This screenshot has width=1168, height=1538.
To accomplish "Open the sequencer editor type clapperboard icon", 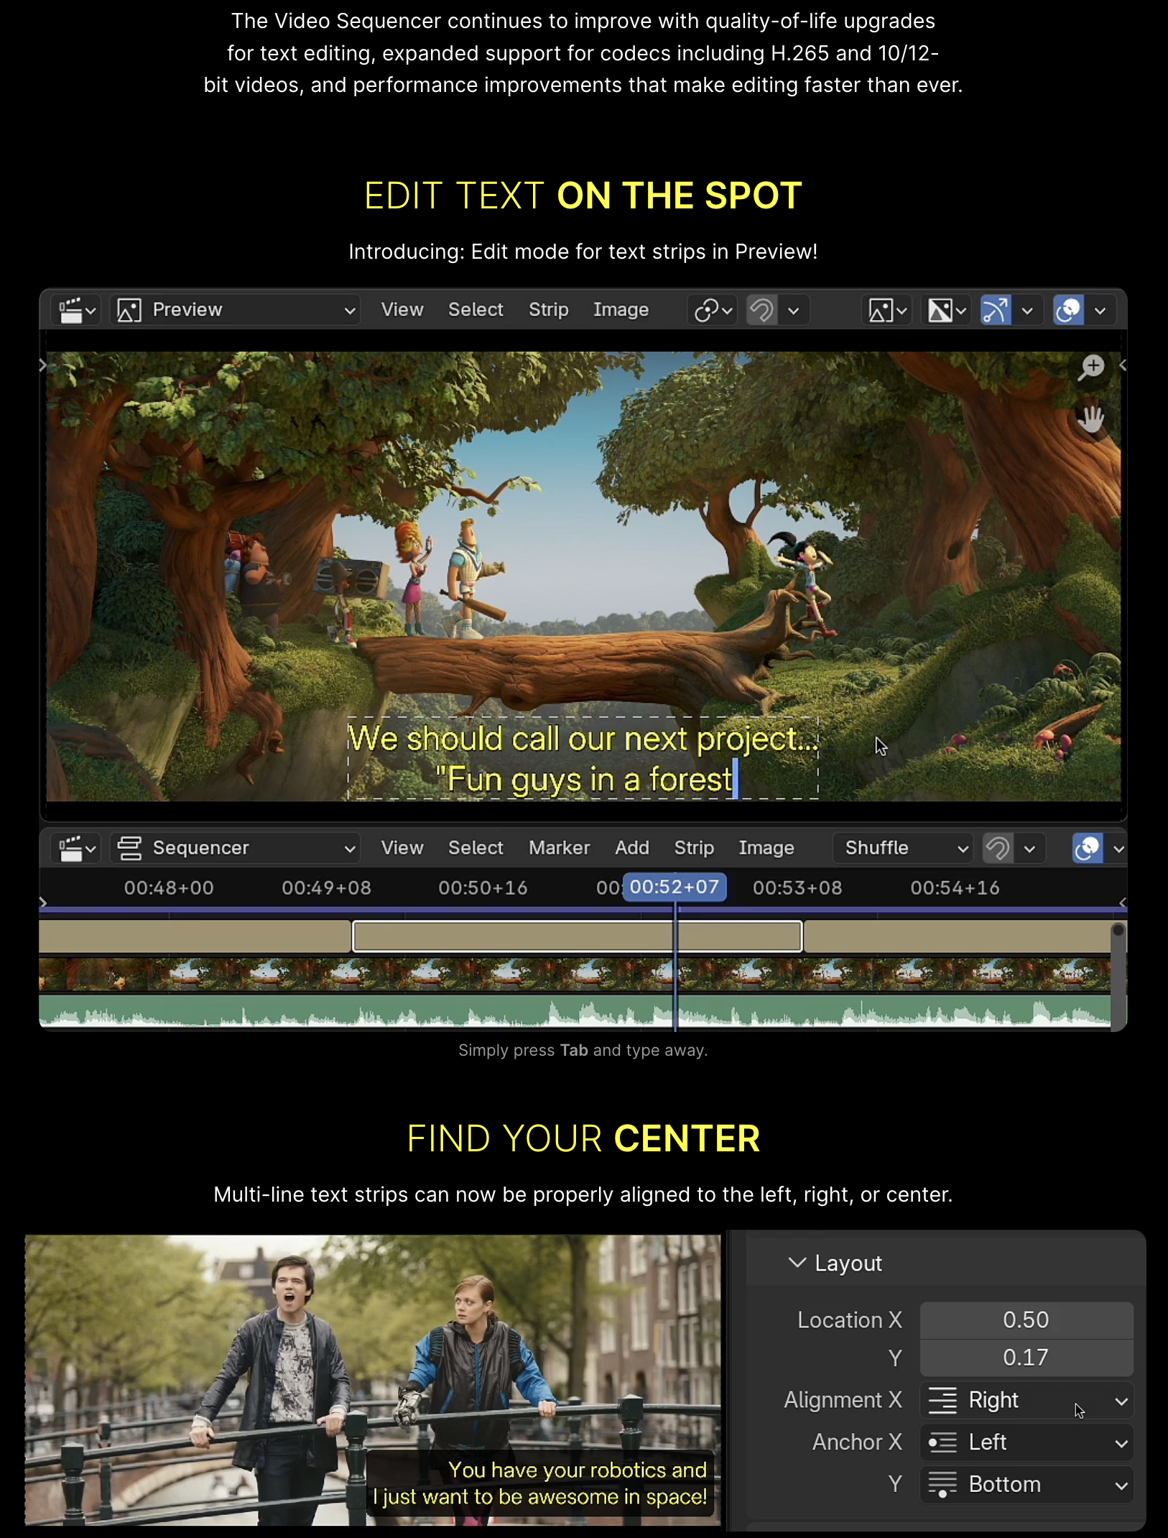I will click(x=77, y=849).
